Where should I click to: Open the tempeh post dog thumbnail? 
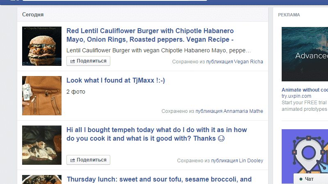(x=42, y=145)
